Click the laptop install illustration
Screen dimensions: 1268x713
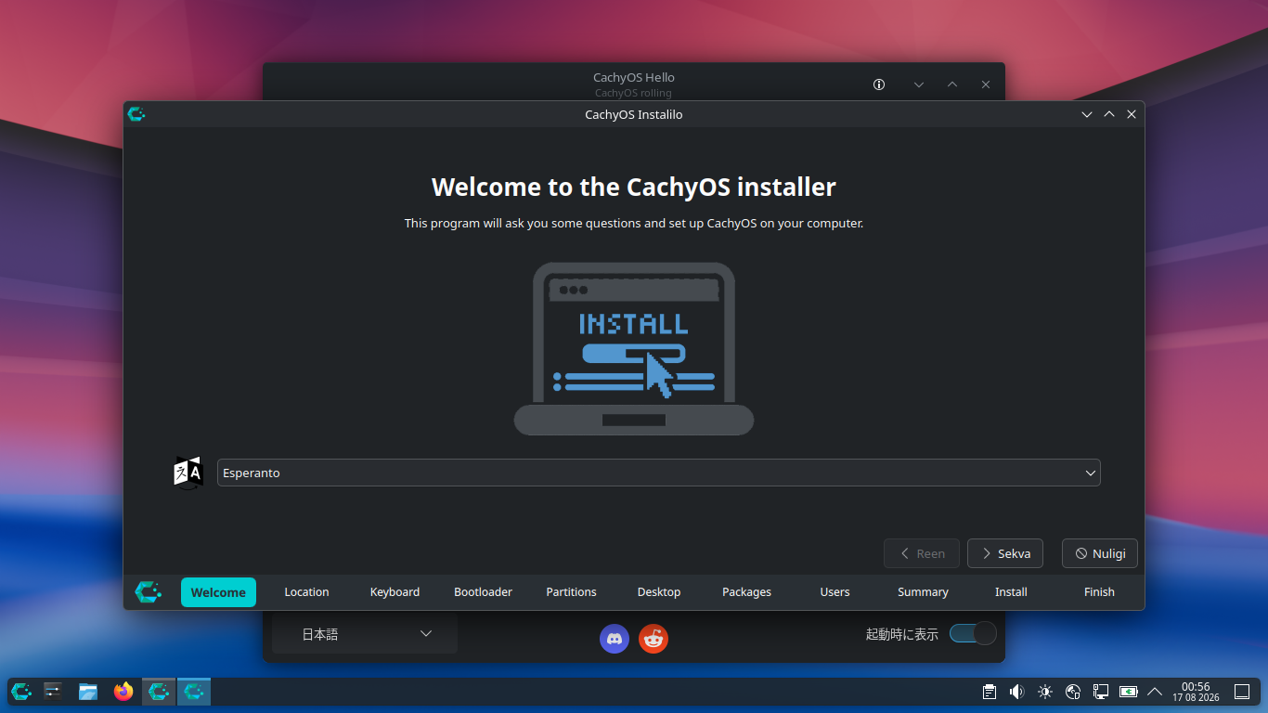(634, 348)
